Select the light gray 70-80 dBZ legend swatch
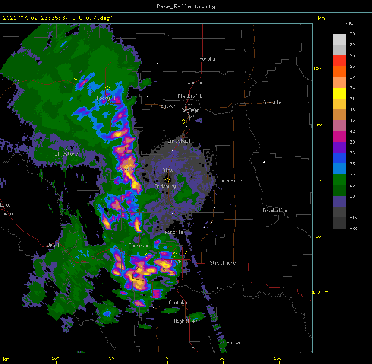372x364 pixels. (339, 39)
